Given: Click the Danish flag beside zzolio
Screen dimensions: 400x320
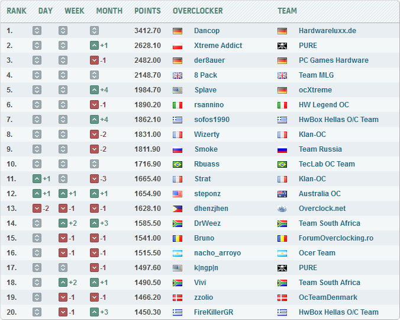Looking at the screenshot, I should pos(178,298).
